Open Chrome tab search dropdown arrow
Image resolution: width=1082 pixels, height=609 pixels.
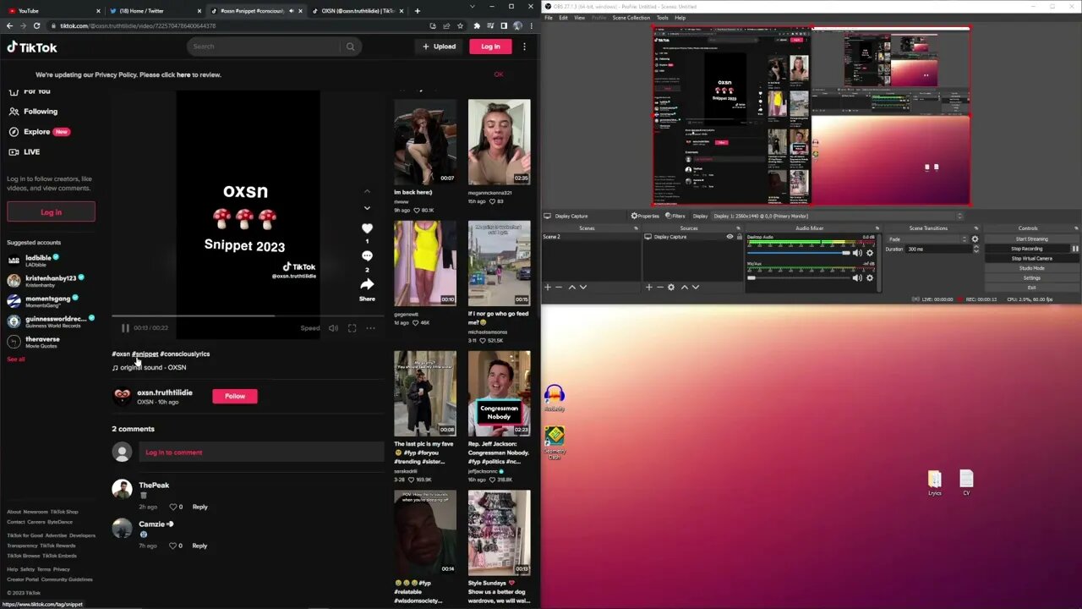pyautogui.click(x=471, y=7)
